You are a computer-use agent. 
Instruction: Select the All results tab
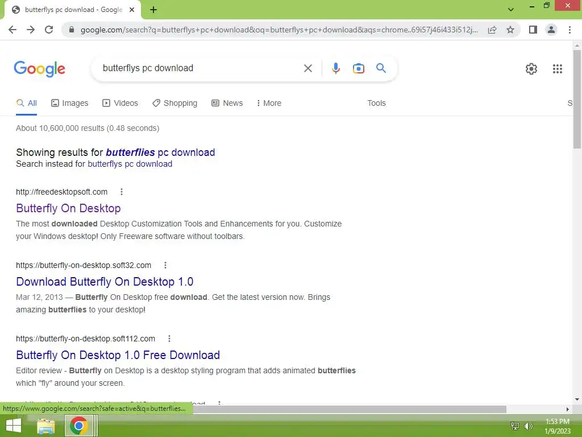click(26, 104)
